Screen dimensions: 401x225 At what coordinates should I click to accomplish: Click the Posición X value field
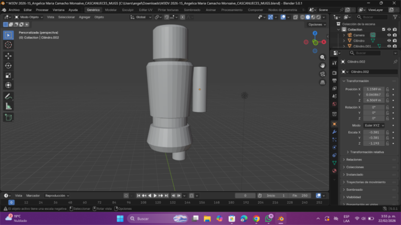point(374,89)
